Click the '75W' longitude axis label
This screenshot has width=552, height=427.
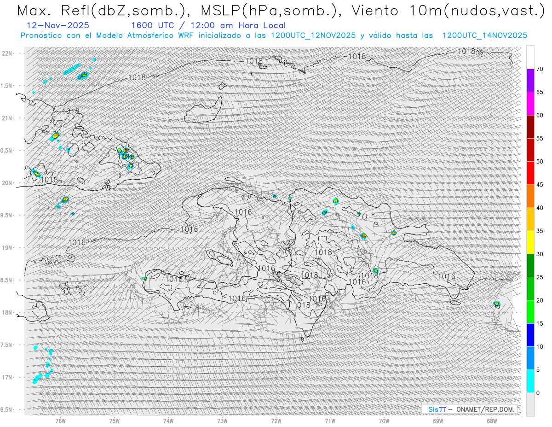[115, 421]
